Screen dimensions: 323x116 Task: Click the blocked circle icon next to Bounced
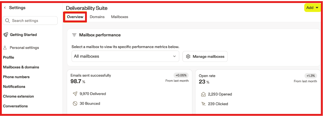point(75,103)
